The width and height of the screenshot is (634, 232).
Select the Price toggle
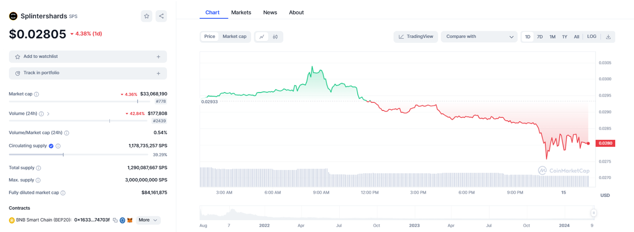210,37
